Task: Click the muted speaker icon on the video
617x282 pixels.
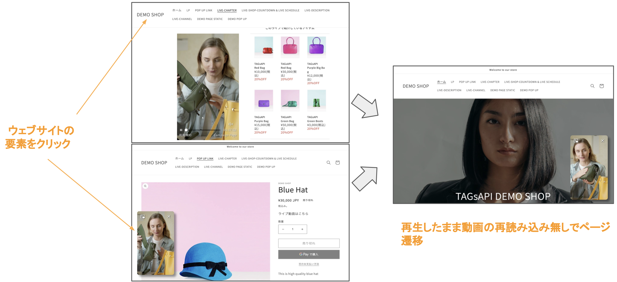Action: point(231,124)
